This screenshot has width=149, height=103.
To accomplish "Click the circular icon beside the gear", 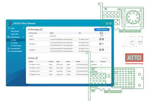I will pyautogui.click(x=107, y=23).
